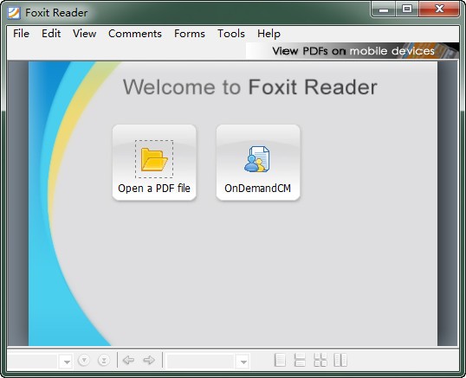Click the 'View PDFs on mobile devices' banner
466x378 pixels.
click(353, 51)
